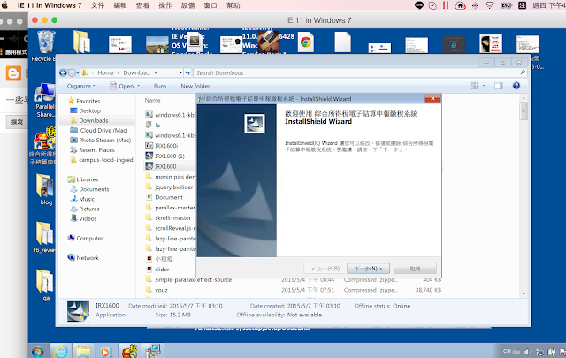The height and width of the screenshot is (358, 566).
Task: Open Explorer help via the question mark icon
Action: [516, 86]
